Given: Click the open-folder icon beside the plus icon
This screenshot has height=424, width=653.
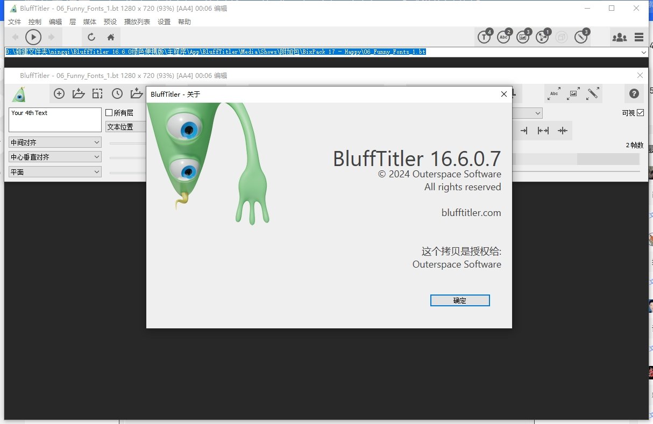Looking at the screenshot, I should [x=79, y=94].
